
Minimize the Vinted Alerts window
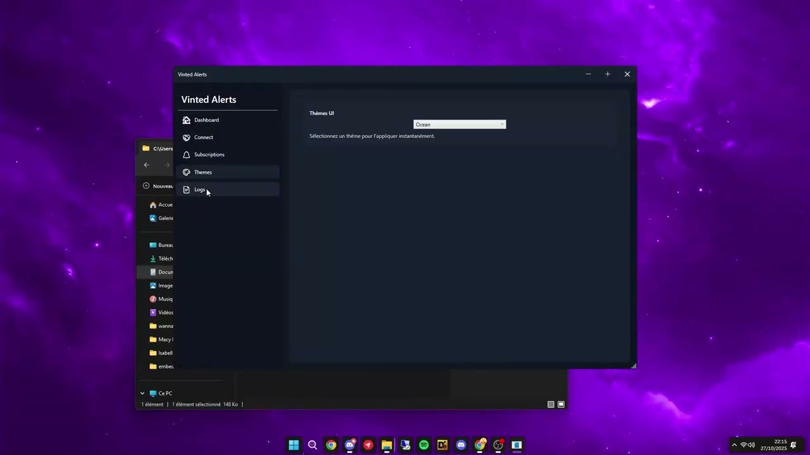[588, 74]
